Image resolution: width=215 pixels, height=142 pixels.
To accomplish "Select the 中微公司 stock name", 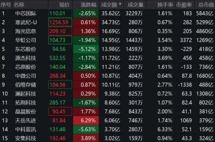I will (x=26, y=76).
